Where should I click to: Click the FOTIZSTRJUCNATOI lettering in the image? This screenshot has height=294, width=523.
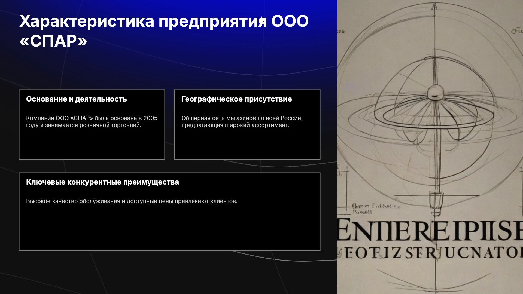(x=430, y=253)
